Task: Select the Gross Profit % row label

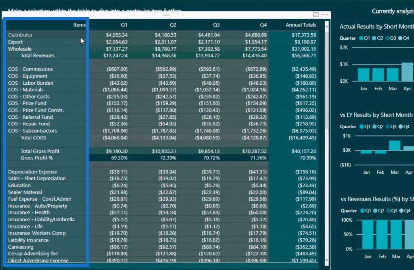Action: 37,158
